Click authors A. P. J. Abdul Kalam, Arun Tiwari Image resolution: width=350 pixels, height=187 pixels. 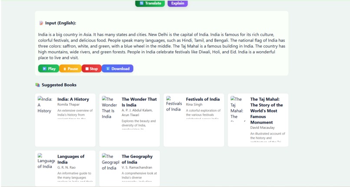coord(137,112)
